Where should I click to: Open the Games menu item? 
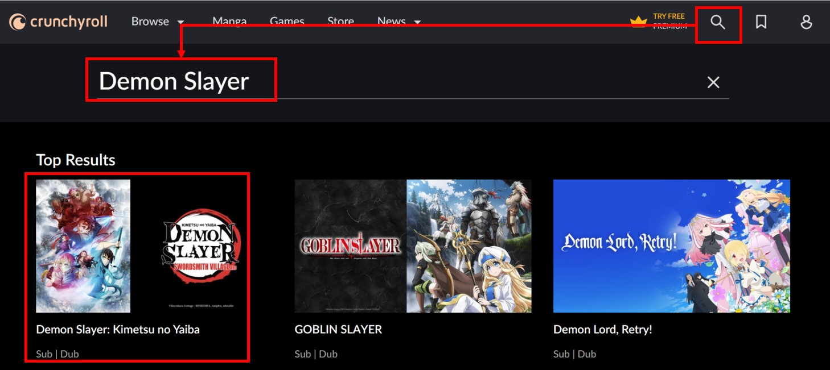tap(287, 22)
